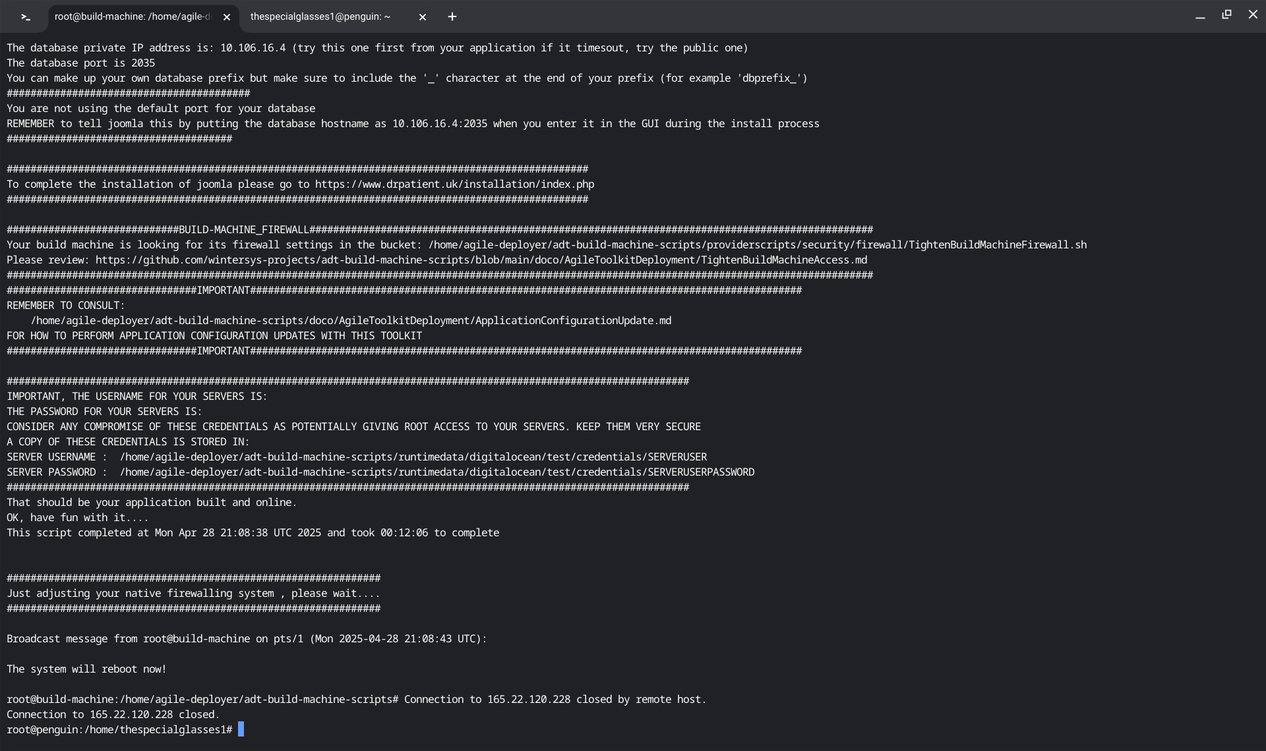Click the 'The system will reboot now!' line
The image size is (1266, 751).
86,669
